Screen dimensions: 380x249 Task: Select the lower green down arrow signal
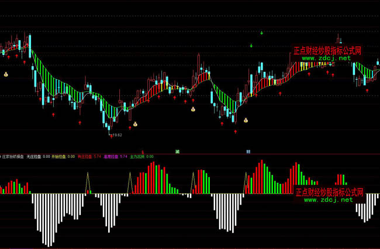click(x=251, y=45)
